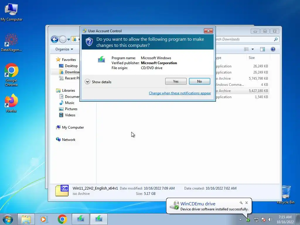This screenshot has width=300, height=225.
Task: Open Explorer help icon
Action: click(x=273, y=49)
